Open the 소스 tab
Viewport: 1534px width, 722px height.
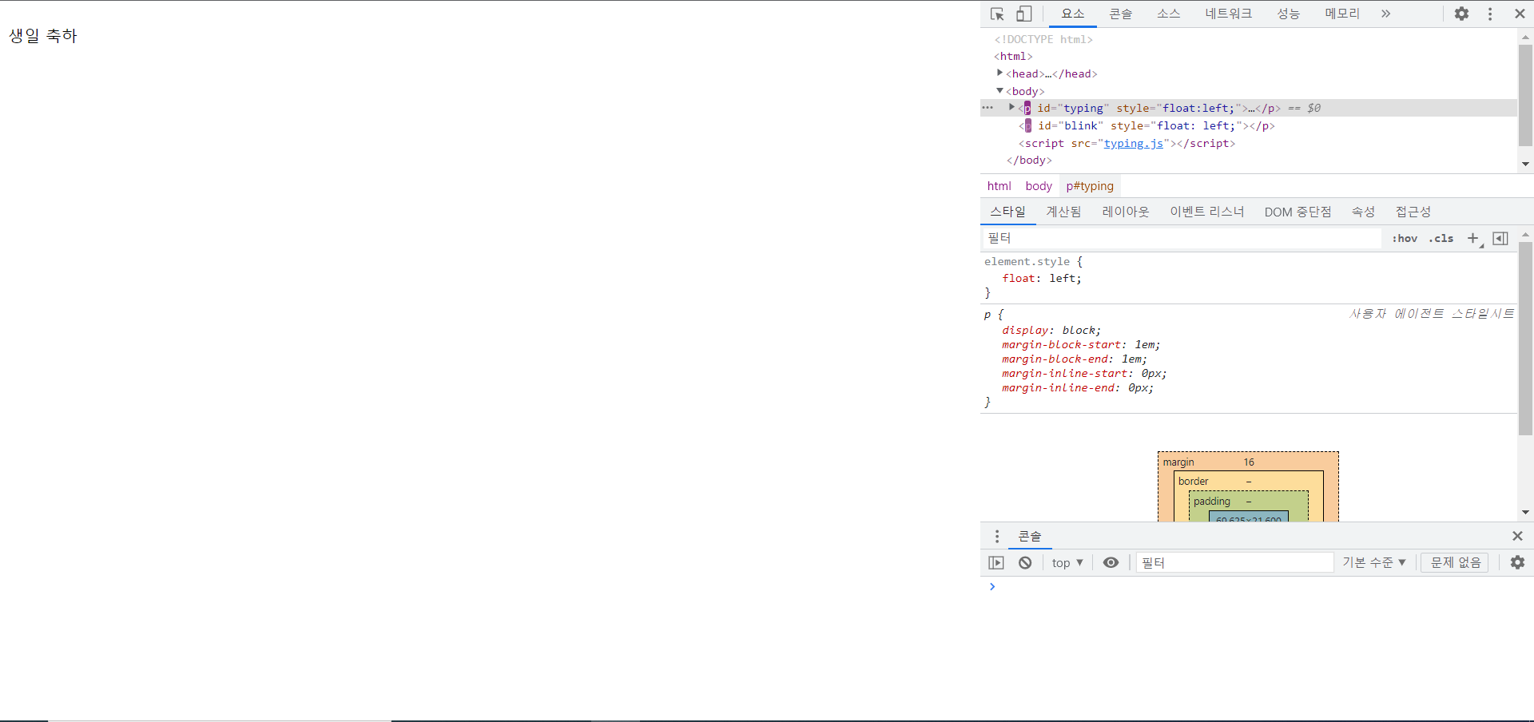pos(1169,14)
